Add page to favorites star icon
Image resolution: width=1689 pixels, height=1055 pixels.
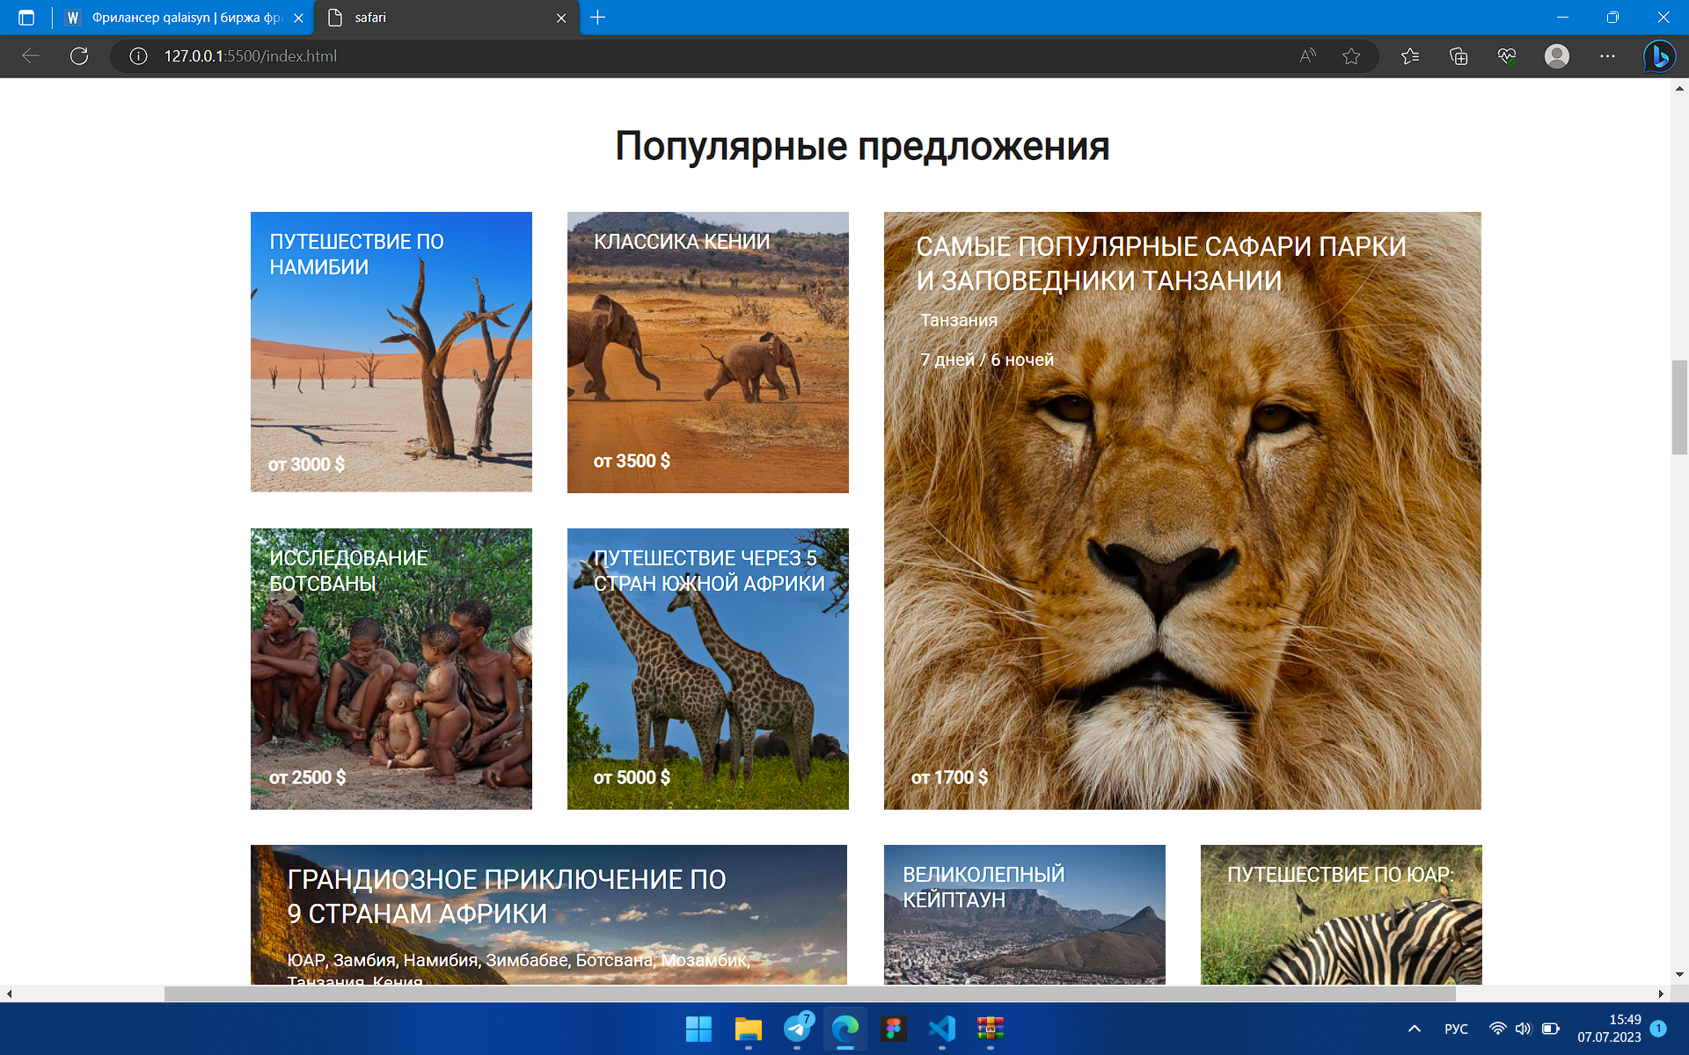[1351, 56]
